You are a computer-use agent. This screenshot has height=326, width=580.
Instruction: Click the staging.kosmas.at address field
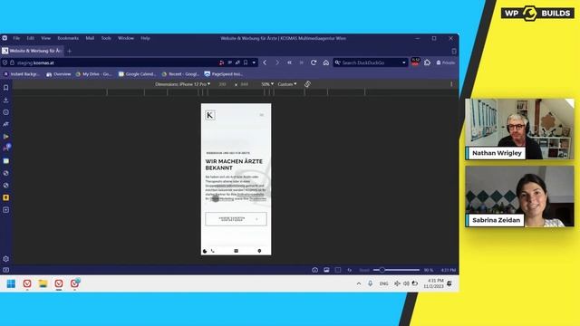[117, 62]
